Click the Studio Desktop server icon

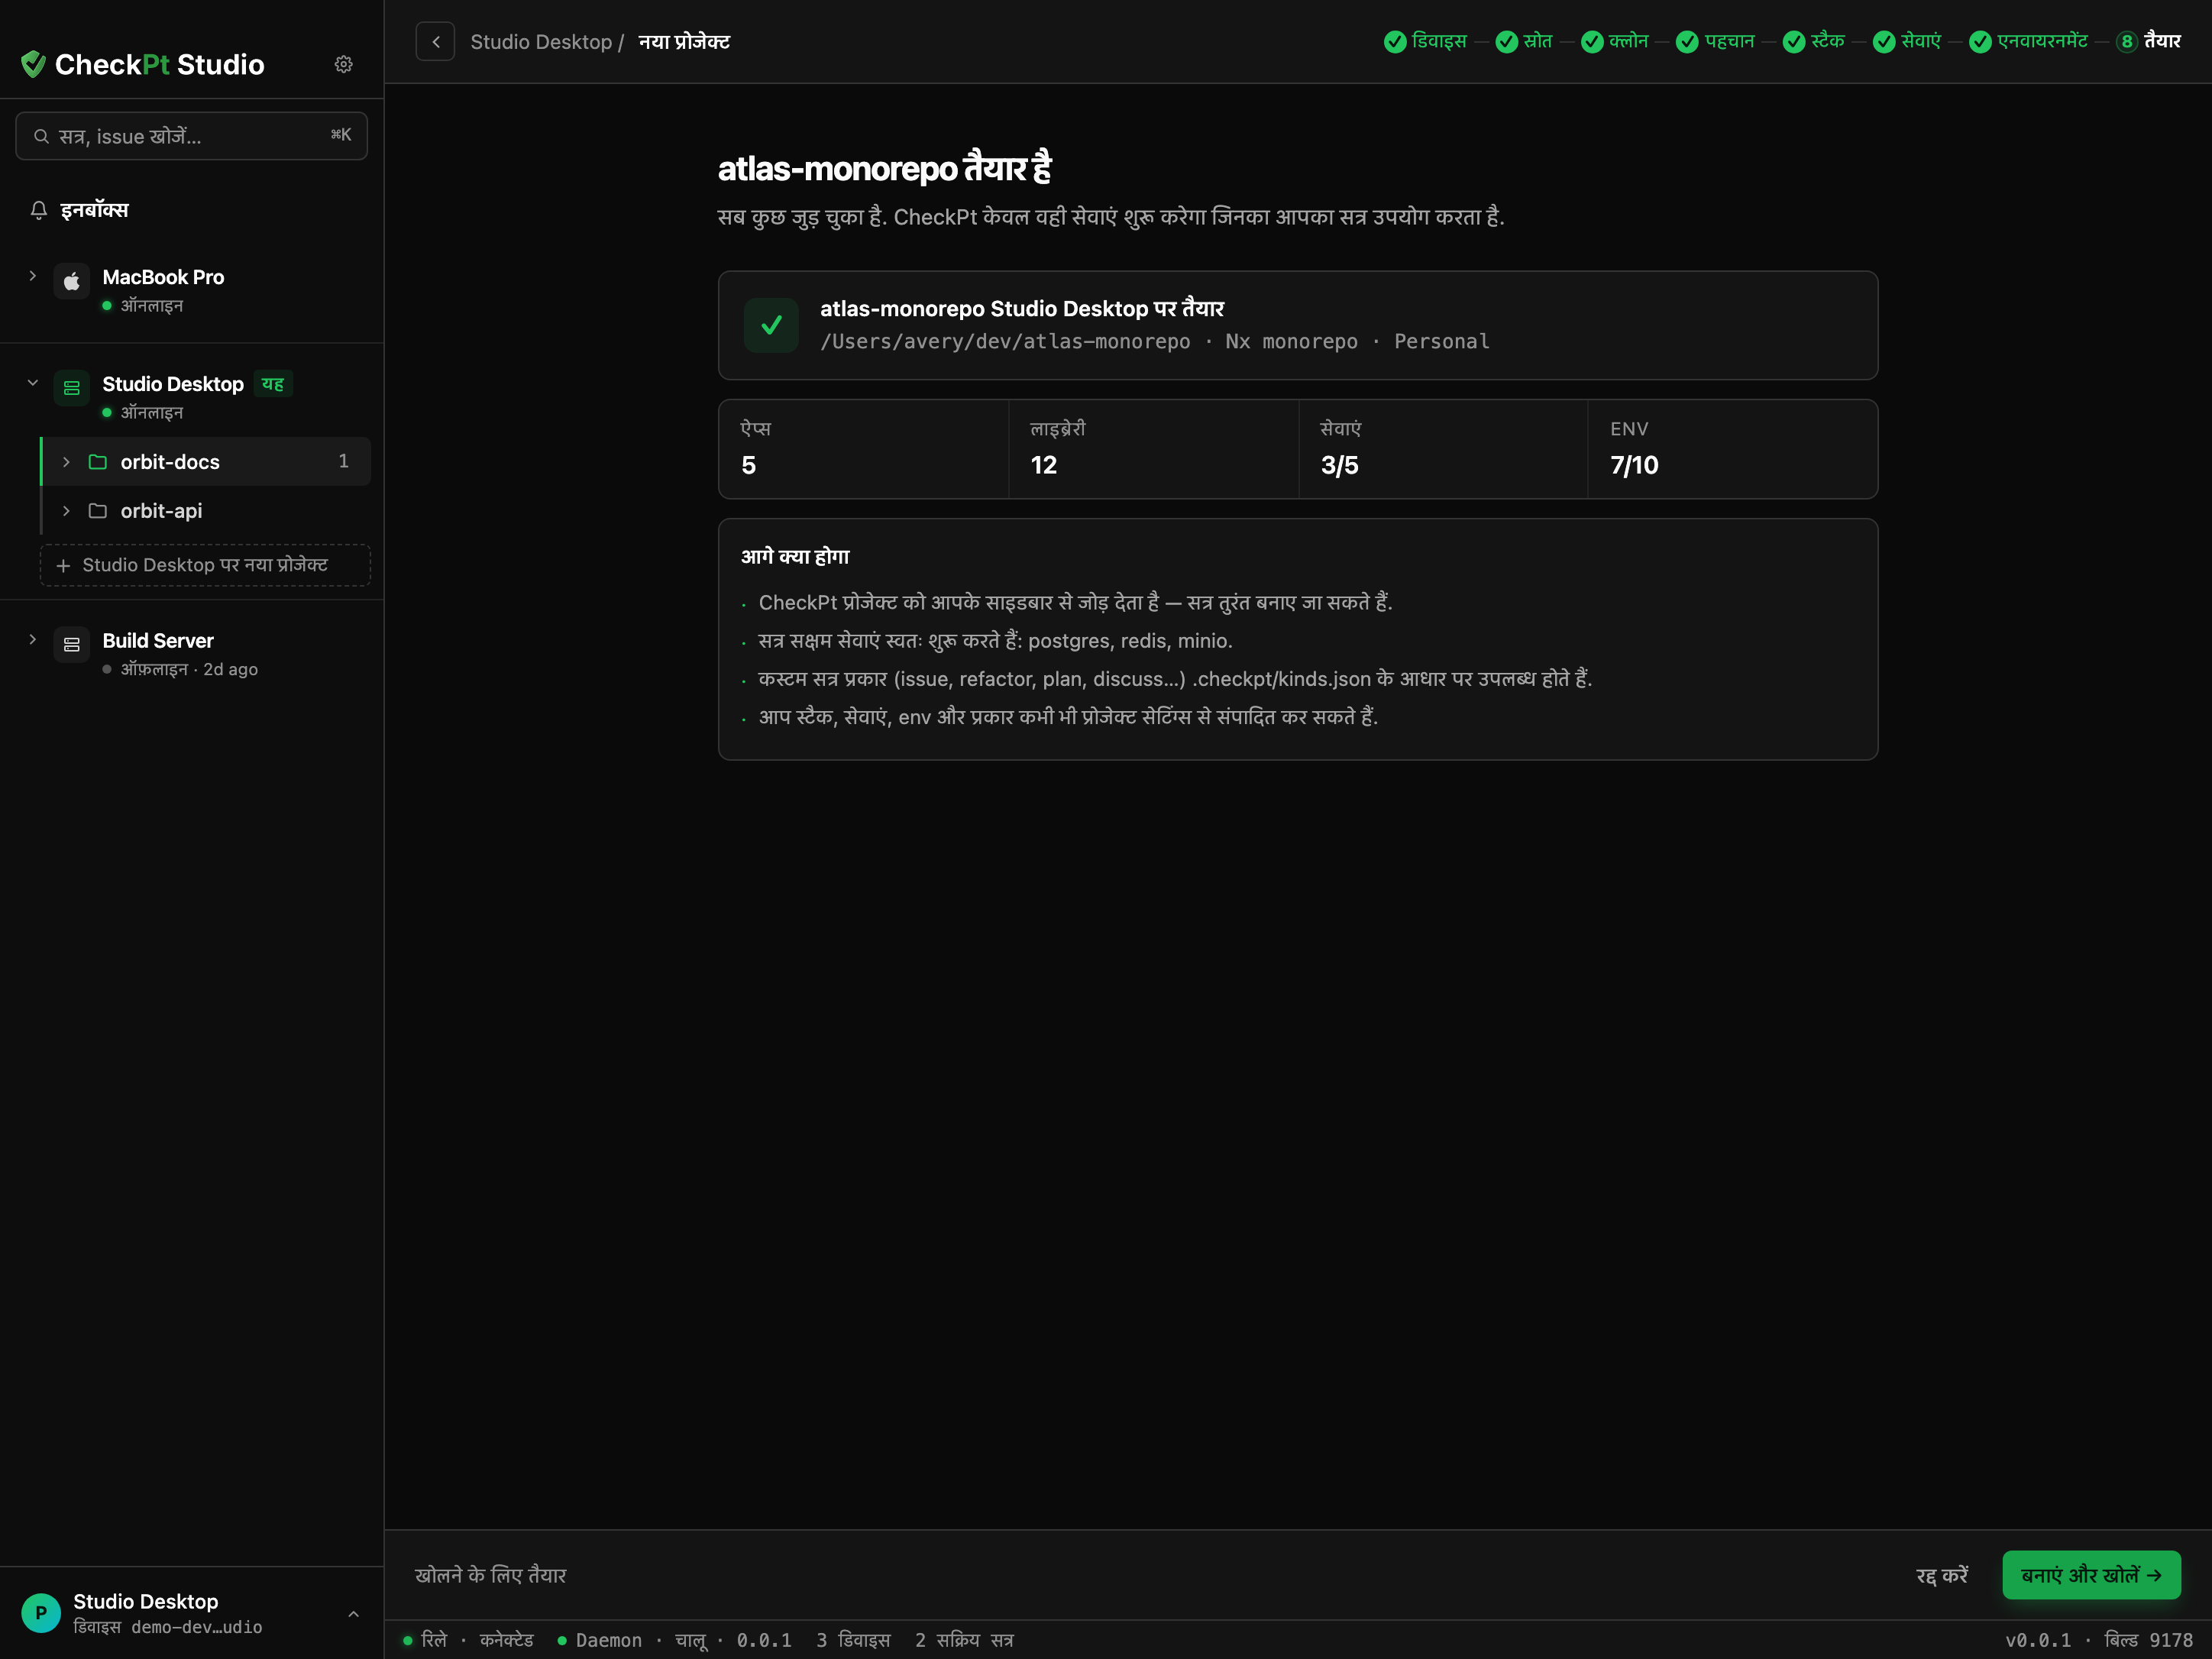click(72, 389)
